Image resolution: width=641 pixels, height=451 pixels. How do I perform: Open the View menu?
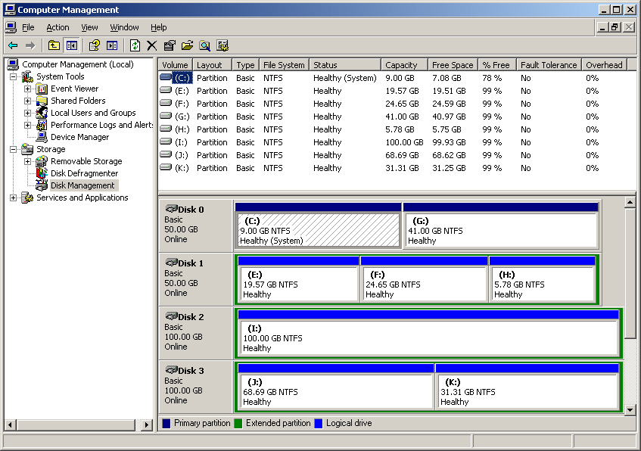coord(89,26)
